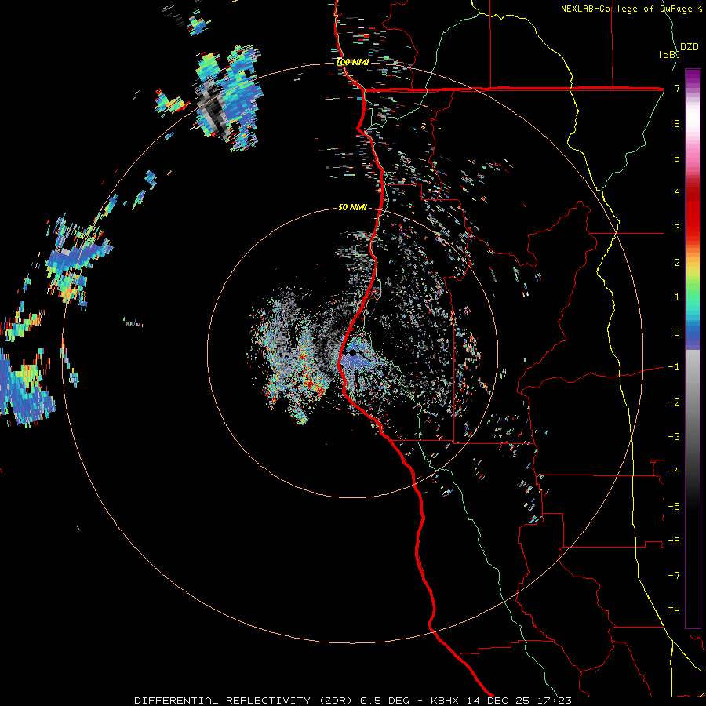Click the legend value 5

point(677,158)
